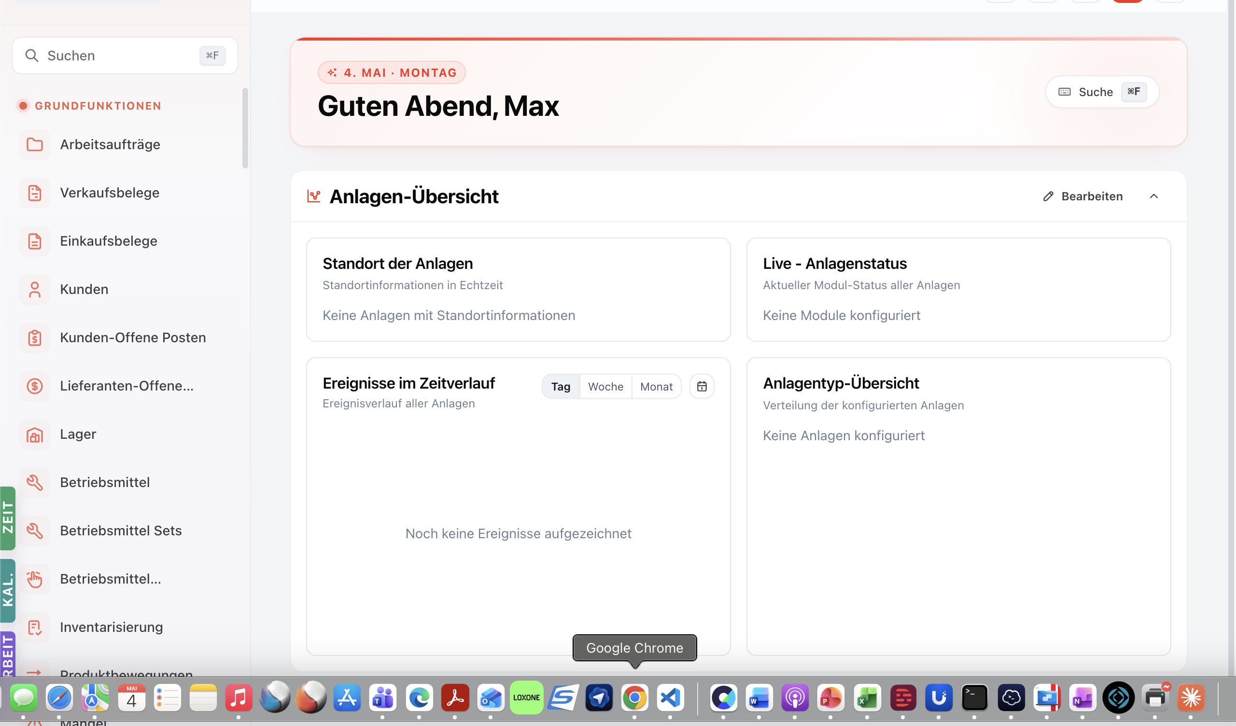Open the ZEIT side tab

pos(7,518)
